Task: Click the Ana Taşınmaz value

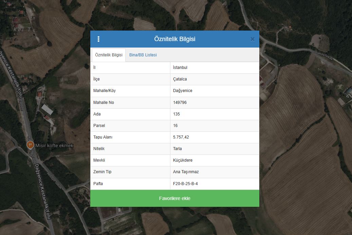Action: pos(186,172)
